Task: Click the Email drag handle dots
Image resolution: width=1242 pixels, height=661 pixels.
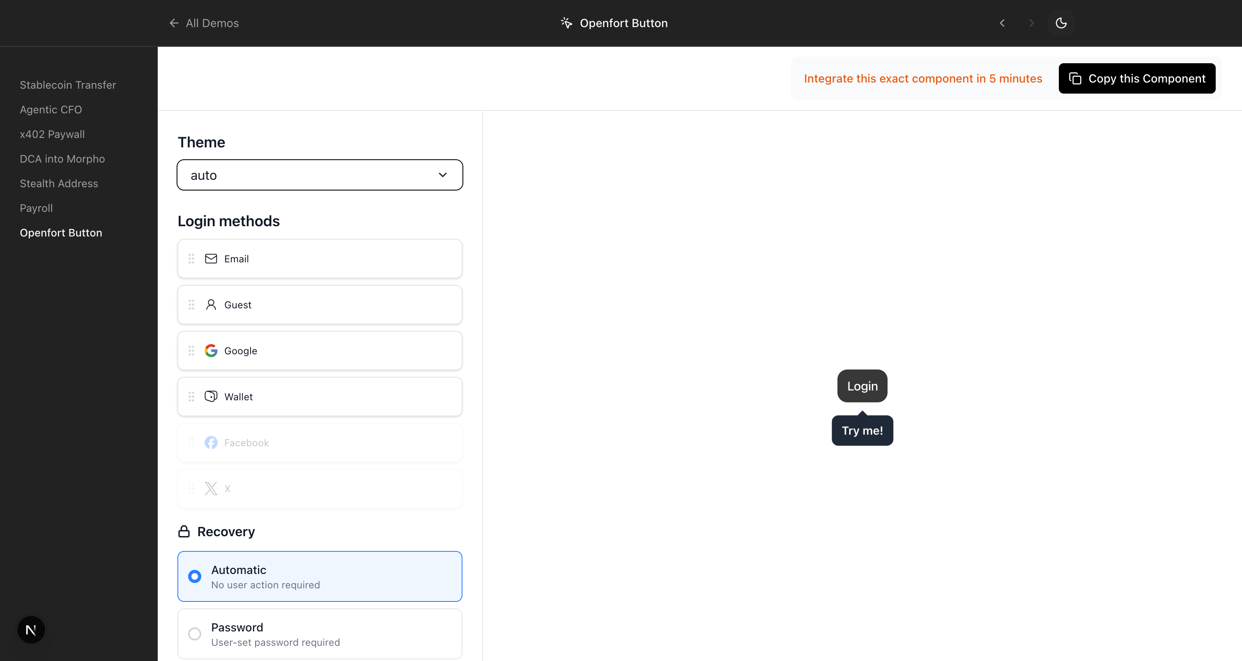Action: 191,259
